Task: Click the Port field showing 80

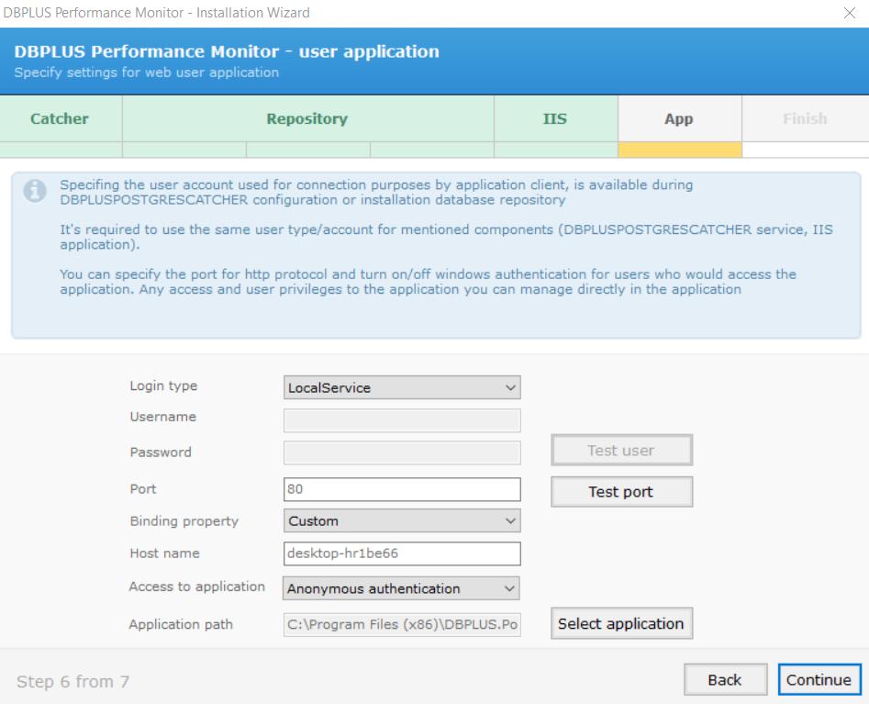Action: tap(402, 489)
